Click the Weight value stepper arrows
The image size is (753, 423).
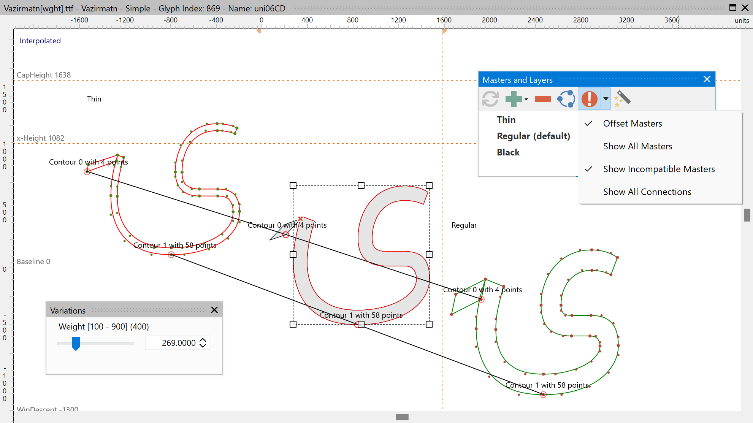(203, 343)
